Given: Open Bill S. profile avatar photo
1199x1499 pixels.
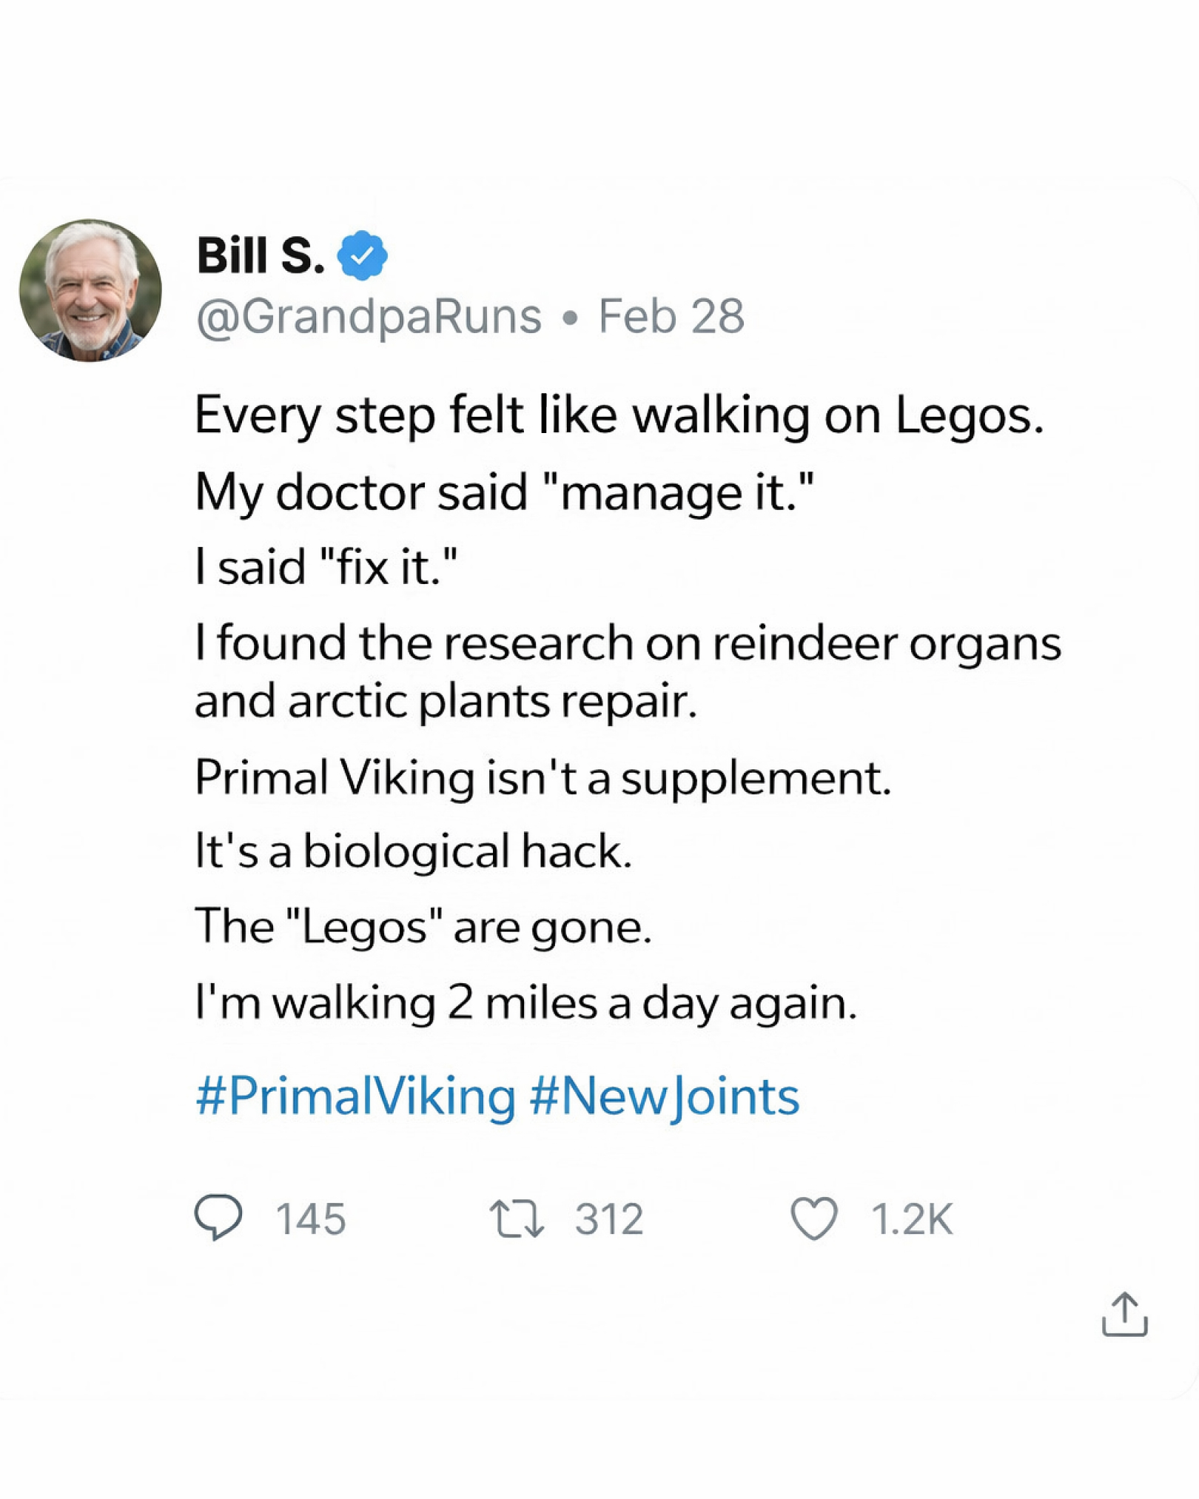Looking at the screenshot, I should pyautogui.click(x=90, y=290).
